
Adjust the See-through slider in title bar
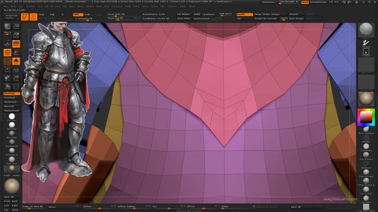point(288,2)
